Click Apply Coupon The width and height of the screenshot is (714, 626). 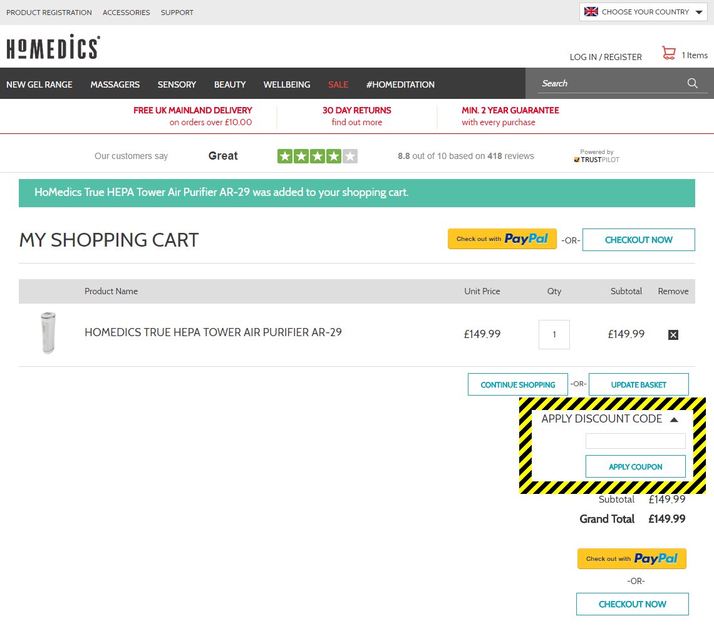pos(635,466)
